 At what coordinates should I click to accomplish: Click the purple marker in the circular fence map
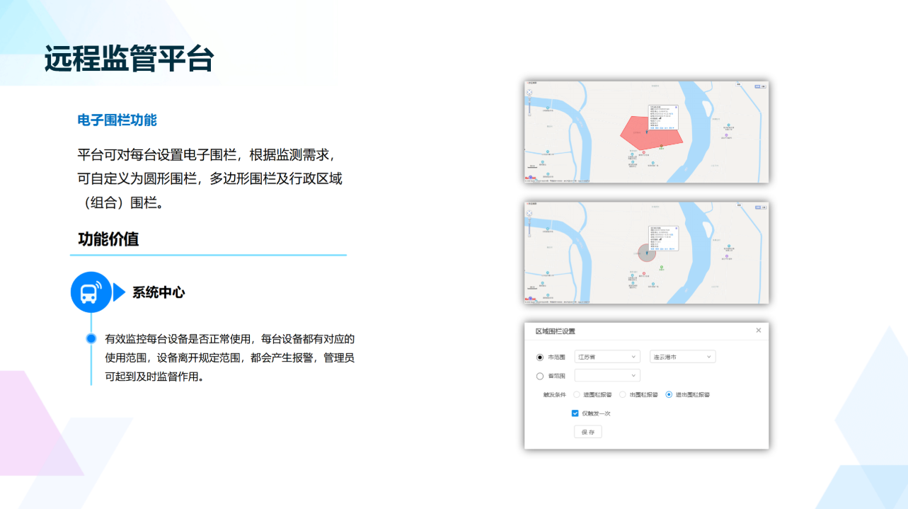[x=727, y=256]
